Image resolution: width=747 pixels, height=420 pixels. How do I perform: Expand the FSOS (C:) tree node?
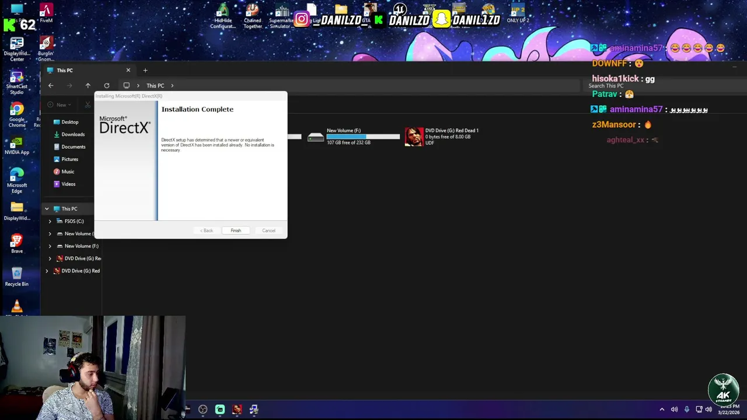[50, 221]
